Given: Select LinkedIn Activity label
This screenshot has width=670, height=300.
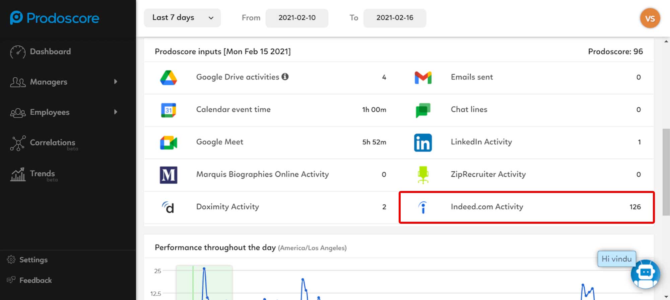Looking at the screenshot, I should tap(481, 142).
